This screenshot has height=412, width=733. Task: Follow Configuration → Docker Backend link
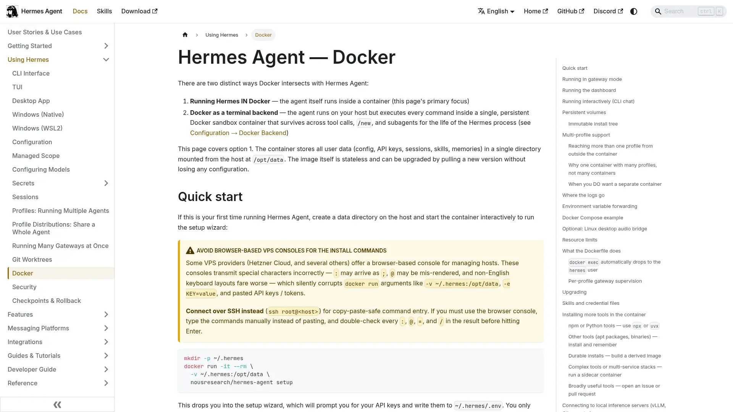point(238,133)
